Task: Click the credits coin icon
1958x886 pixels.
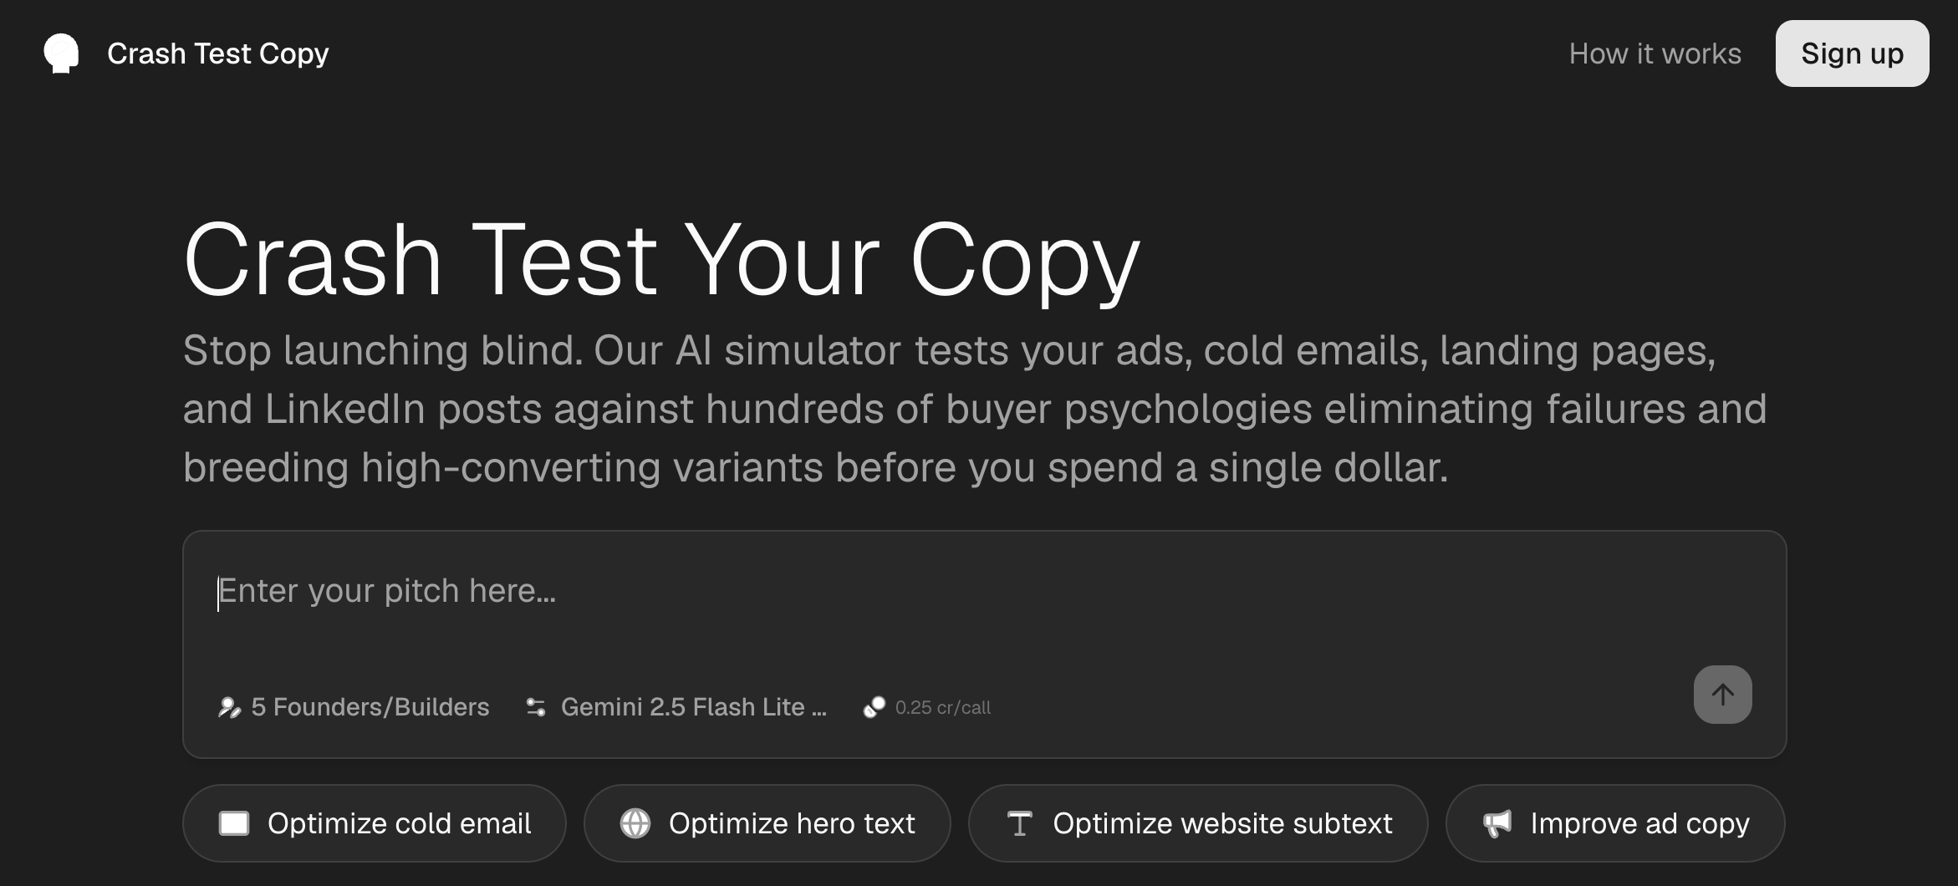Action: 874,708
